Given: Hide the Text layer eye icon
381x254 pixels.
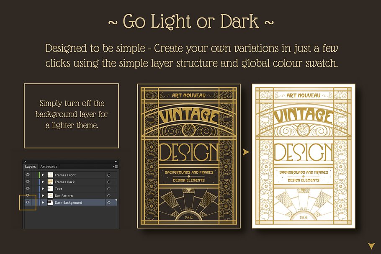Looking at the screenshot, I should tap(28, 189).
